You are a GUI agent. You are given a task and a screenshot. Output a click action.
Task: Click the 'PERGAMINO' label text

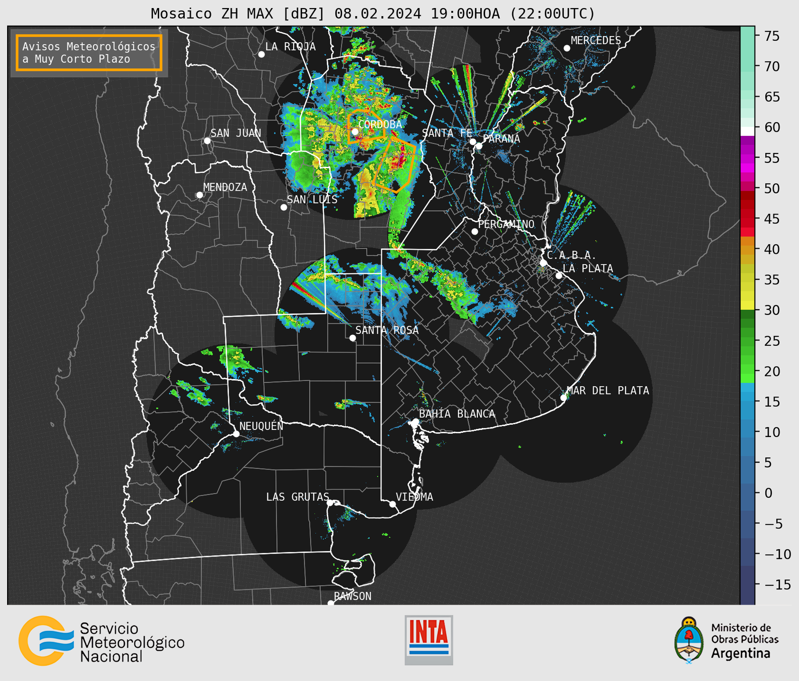[x=506, y=224]
